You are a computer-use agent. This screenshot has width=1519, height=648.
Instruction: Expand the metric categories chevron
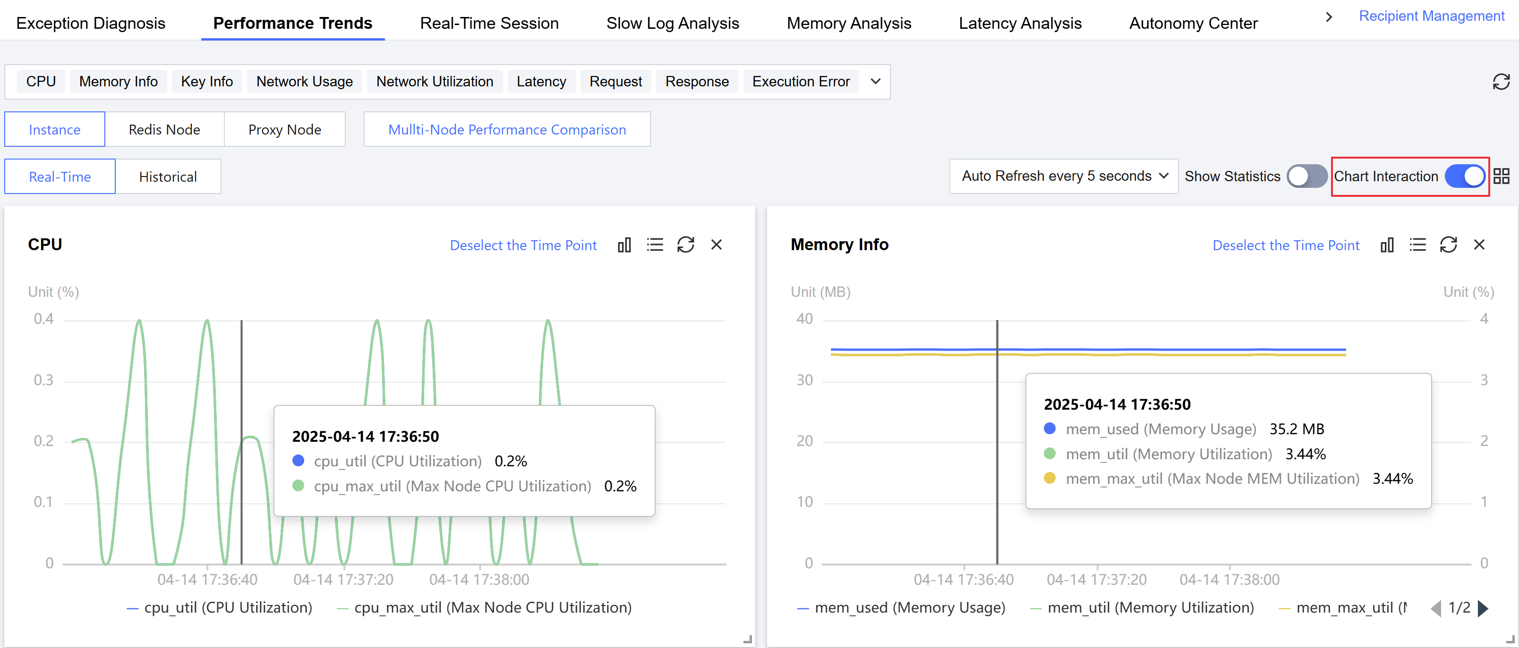[876, 82]
